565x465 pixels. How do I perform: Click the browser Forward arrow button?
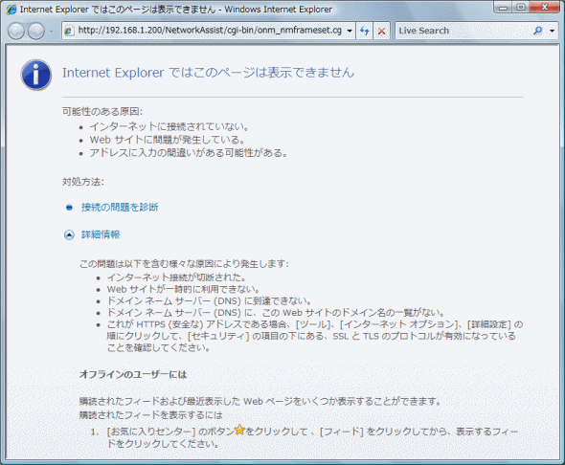(x=36, y=31)
